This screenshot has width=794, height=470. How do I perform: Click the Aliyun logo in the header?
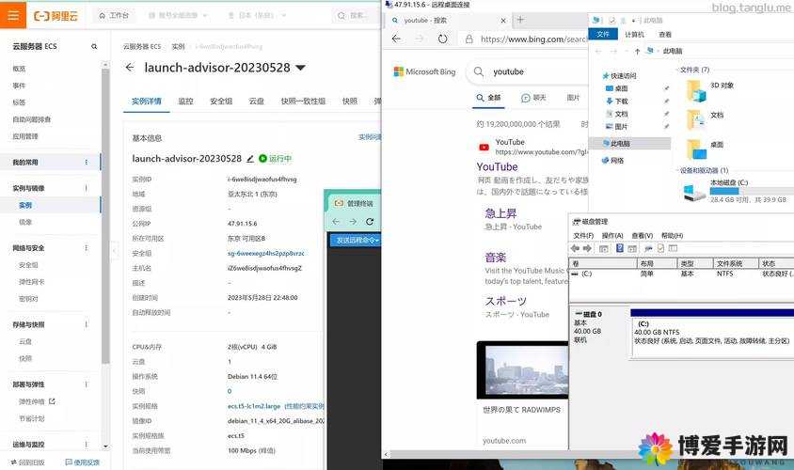56,16
